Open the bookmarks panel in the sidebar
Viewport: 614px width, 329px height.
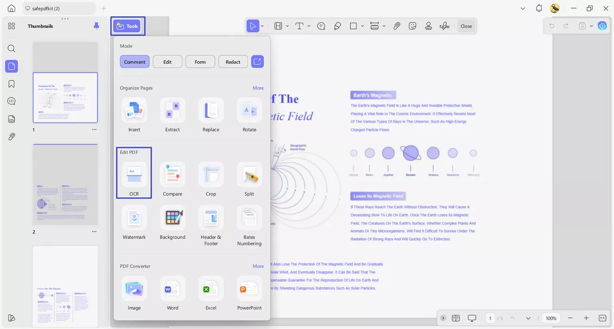11,84
